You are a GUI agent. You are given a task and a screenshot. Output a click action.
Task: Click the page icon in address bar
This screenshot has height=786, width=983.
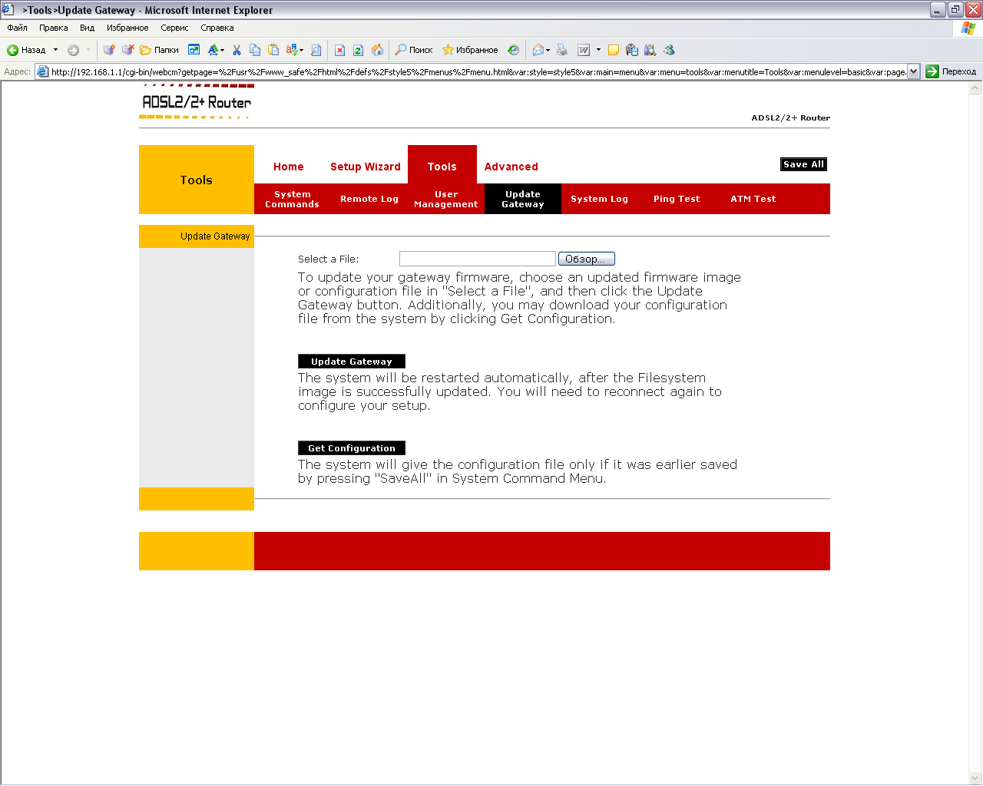point(42,71)
